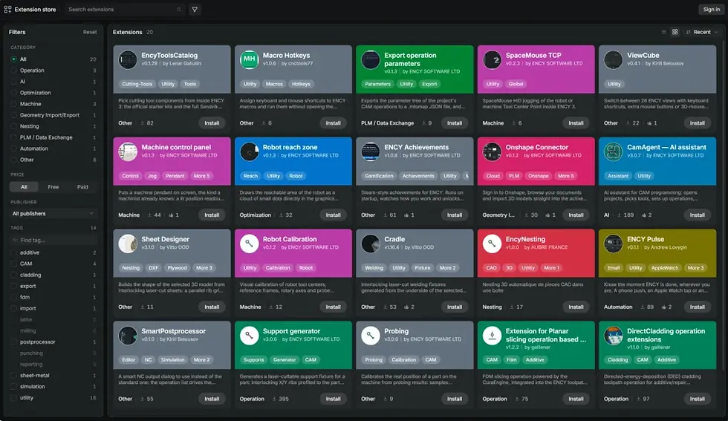Image resolution: width=728 pixels, height=421 pixels.
Task: Expand More 2 tags on Cradle
Action: tap(447, 268)
